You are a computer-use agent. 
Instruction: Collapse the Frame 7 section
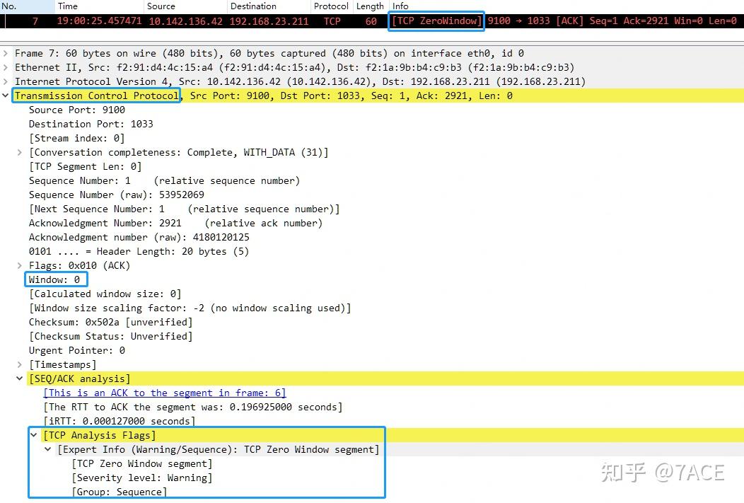pos(6,53)
